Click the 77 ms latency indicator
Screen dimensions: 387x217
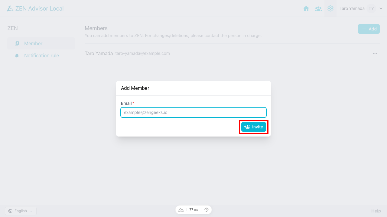click(193, 209)
